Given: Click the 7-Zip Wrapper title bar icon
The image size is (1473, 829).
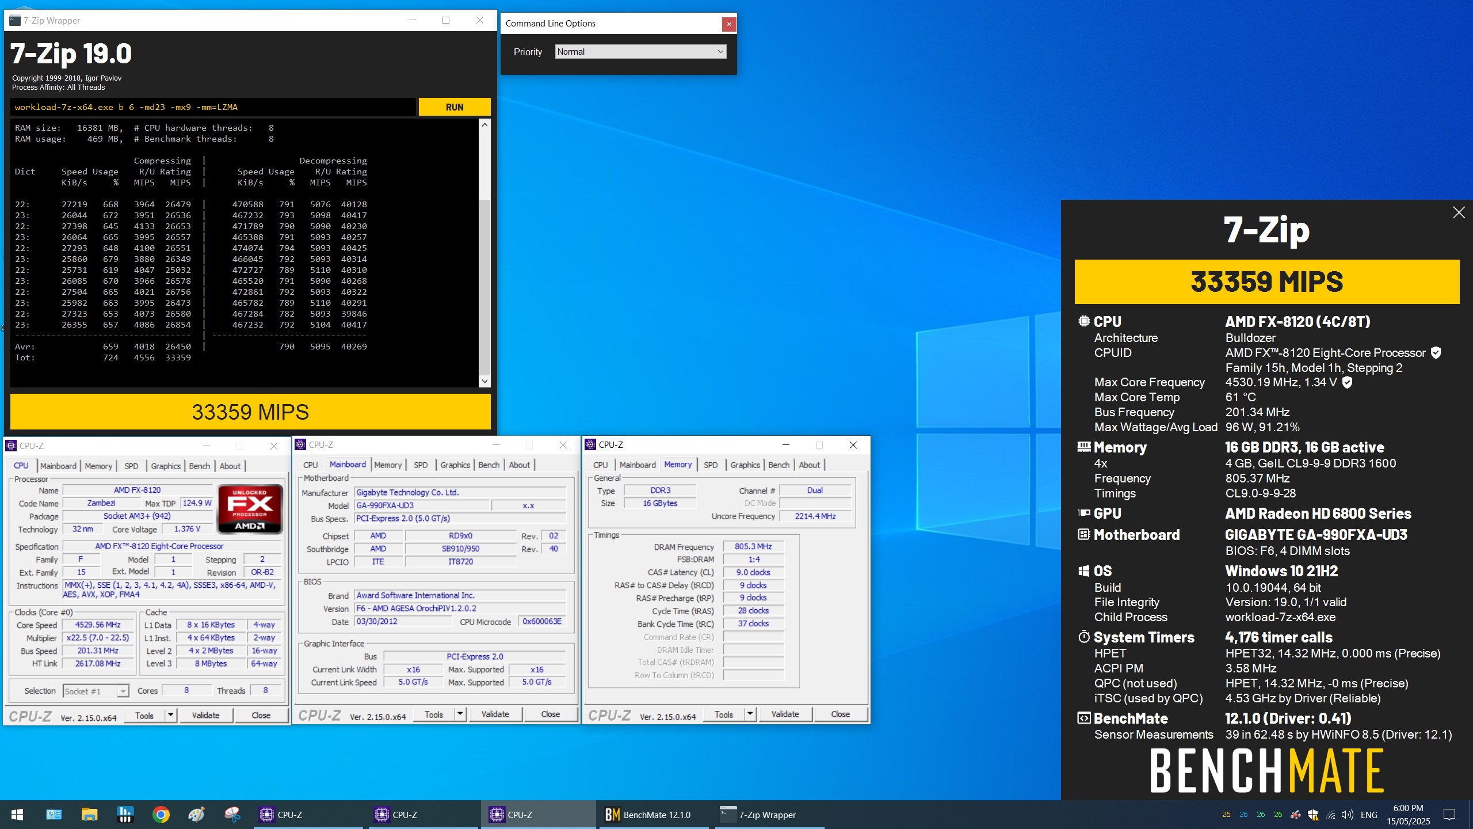Looking at the screenshot, I should coord(15,20).
